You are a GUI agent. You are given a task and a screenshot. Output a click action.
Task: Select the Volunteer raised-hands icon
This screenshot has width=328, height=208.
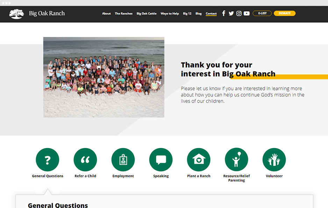click(x=274, y=159)
